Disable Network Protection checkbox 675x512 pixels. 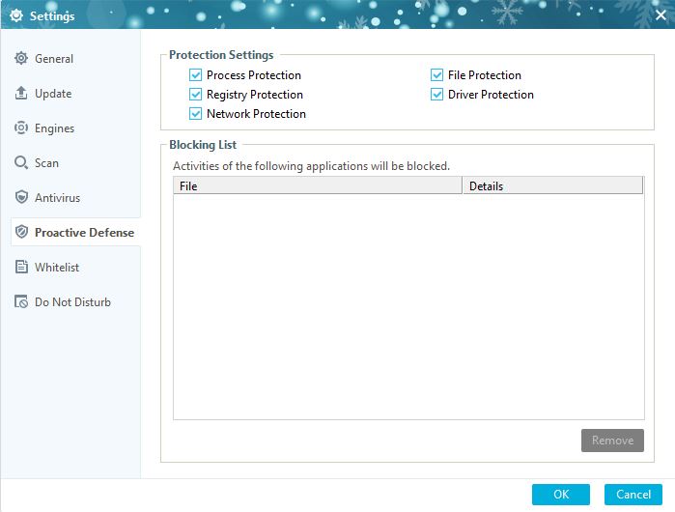click(195, 114)
